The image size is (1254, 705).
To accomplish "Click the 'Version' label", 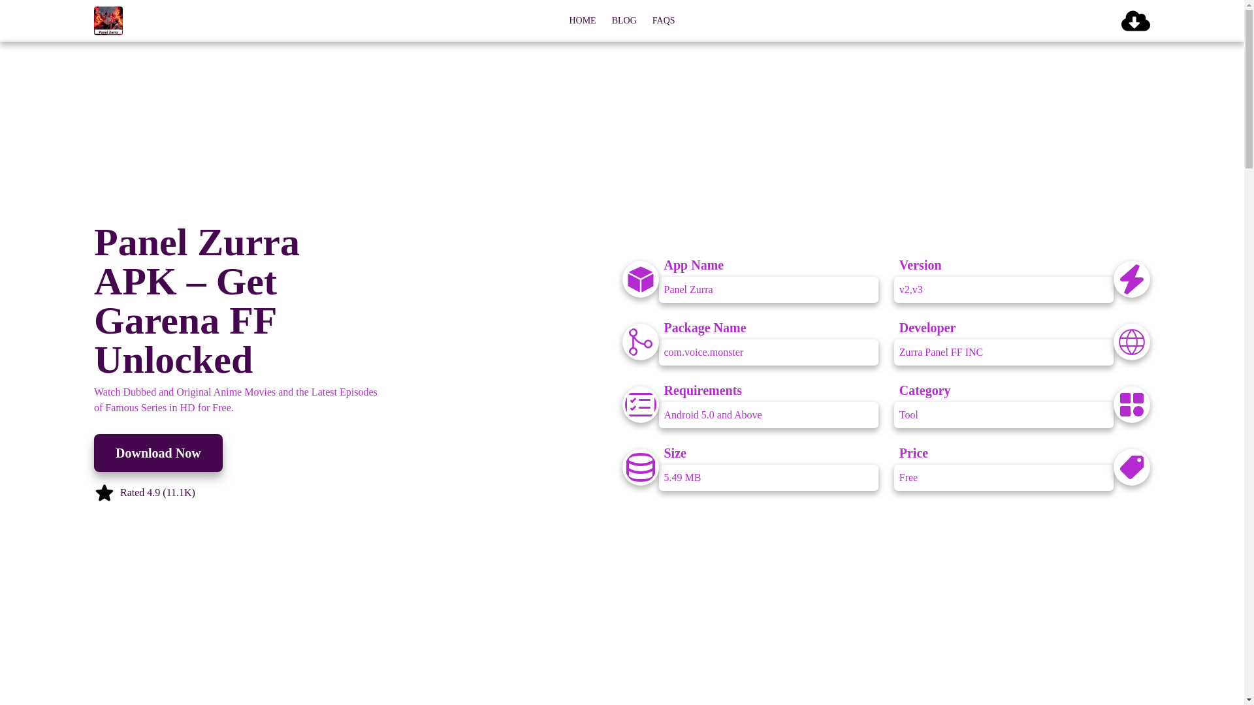I will tap(920, 265).
